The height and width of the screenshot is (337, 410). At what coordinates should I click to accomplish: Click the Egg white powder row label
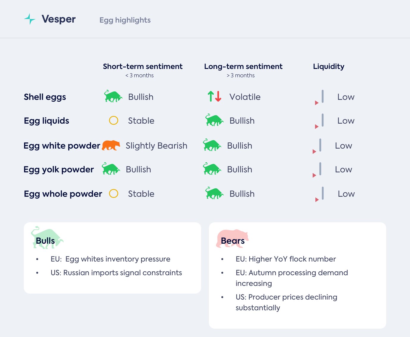tap(62, 146)
